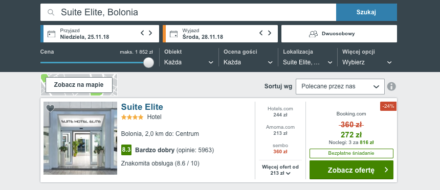This screenshot has width=440, height=190.
Task: Select the Dwuosobowy room type
Action: 339,34
